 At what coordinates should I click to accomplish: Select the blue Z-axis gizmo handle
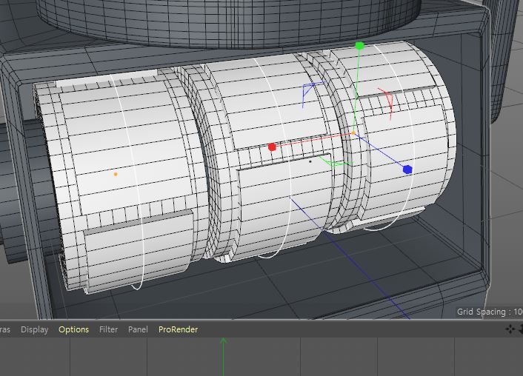click(x=407, y=169)
